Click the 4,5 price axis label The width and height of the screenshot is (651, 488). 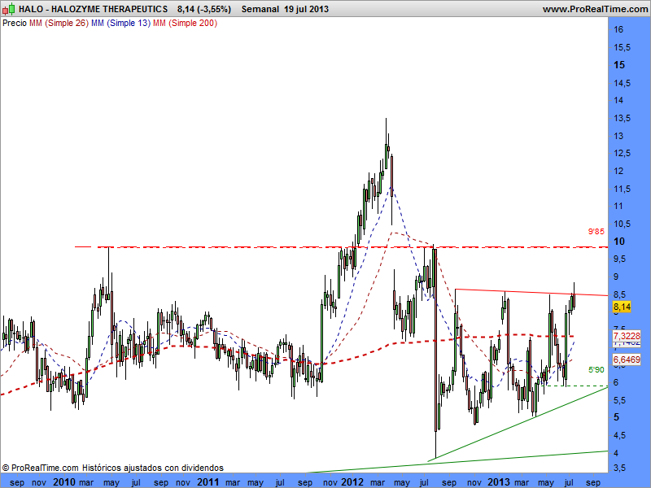[620, 436]
